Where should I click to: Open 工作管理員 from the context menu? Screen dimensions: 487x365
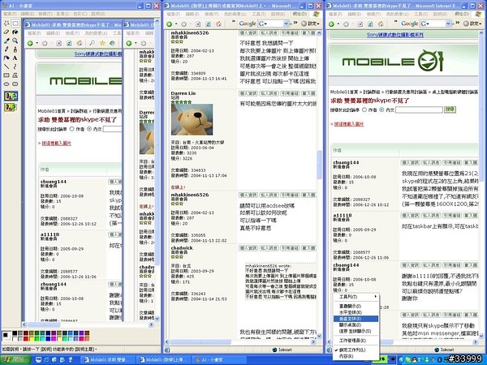356,341
